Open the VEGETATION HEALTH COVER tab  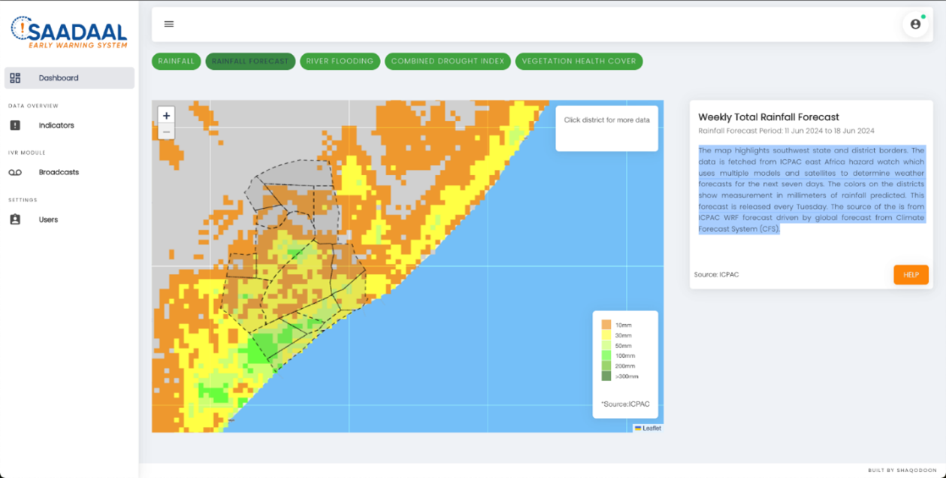pyautogui.click(x=579, y=61)
